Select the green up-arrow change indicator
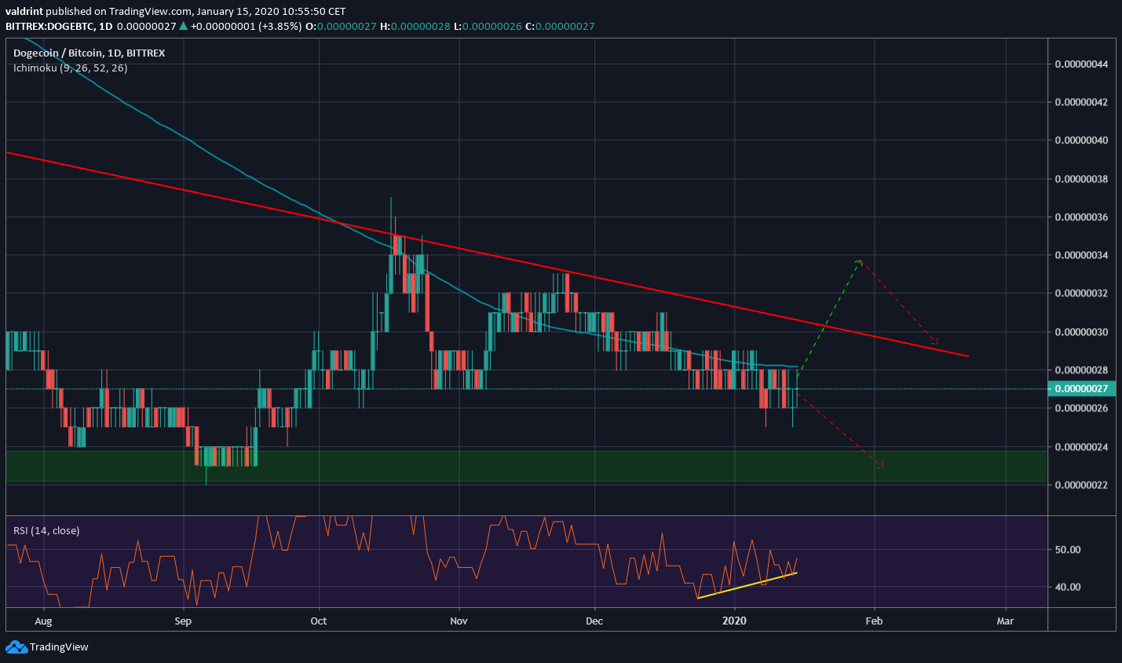This screenshot has height=663, width=1122. tap(185, 26)
